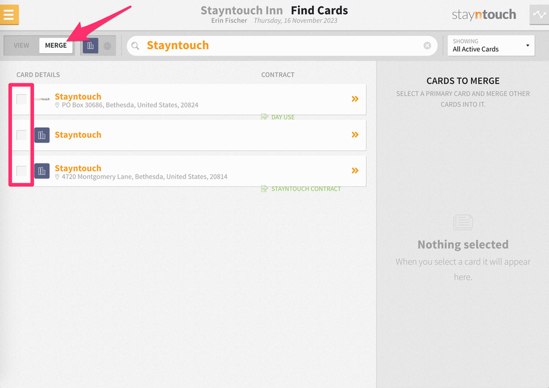The height and width of the screenshot is (388, 549).
Task: Click the DAY USE contract label
Action: (283, 117)
